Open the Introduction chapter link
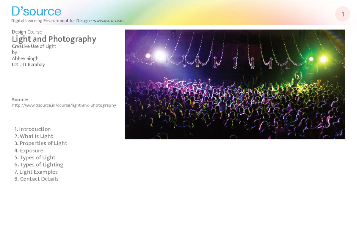Screen dimensions: 357x252 32,129
